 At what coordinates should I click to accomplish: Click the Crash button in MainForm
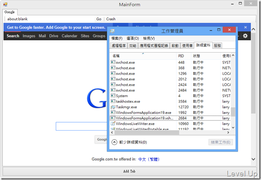pos(111,19)
